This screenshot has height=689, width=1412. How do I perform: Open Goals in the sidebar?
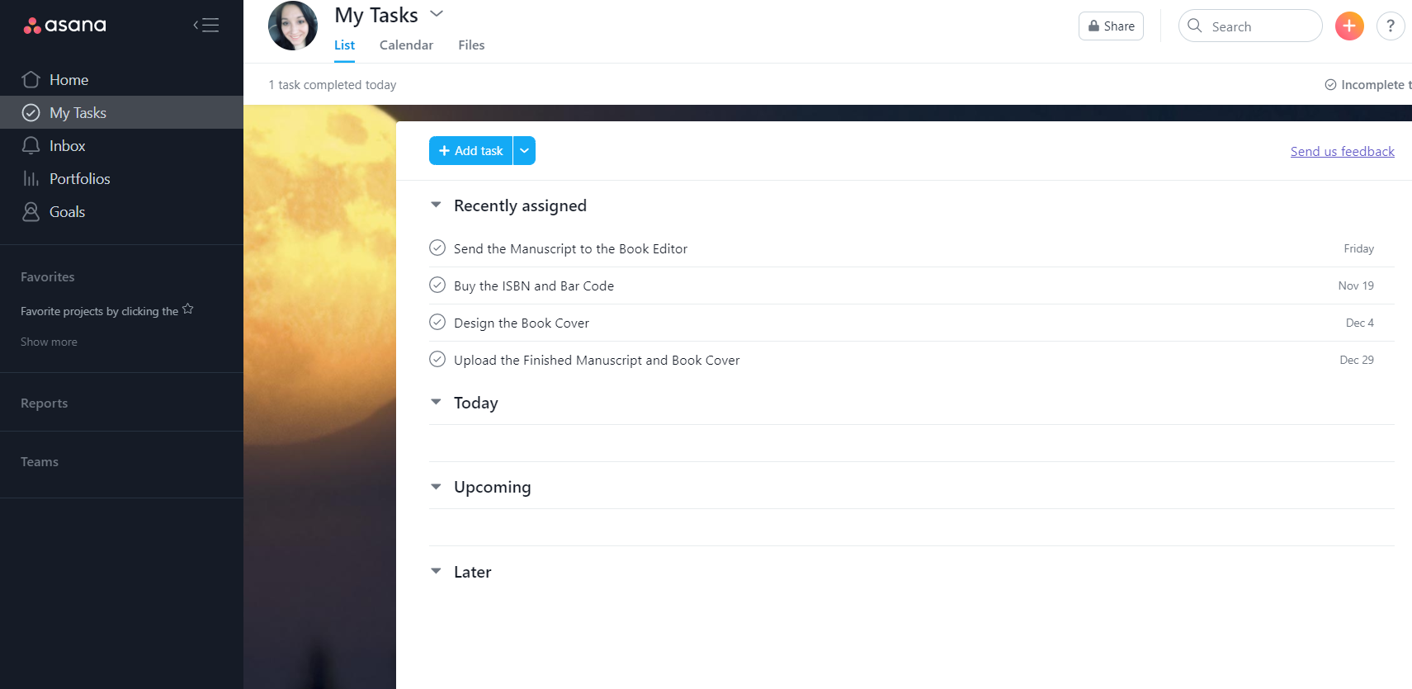click(x=121, y=211)
